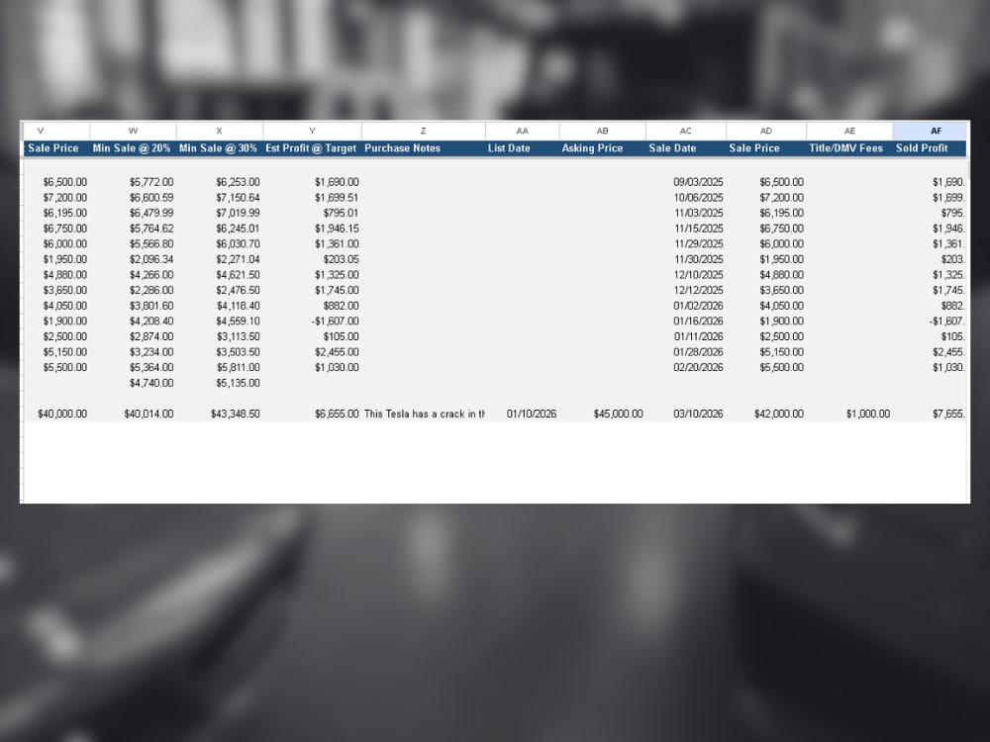Click the 'Title/DMV Fees' header cell
This screenshot has height=742, width=990.
[849, 148]
